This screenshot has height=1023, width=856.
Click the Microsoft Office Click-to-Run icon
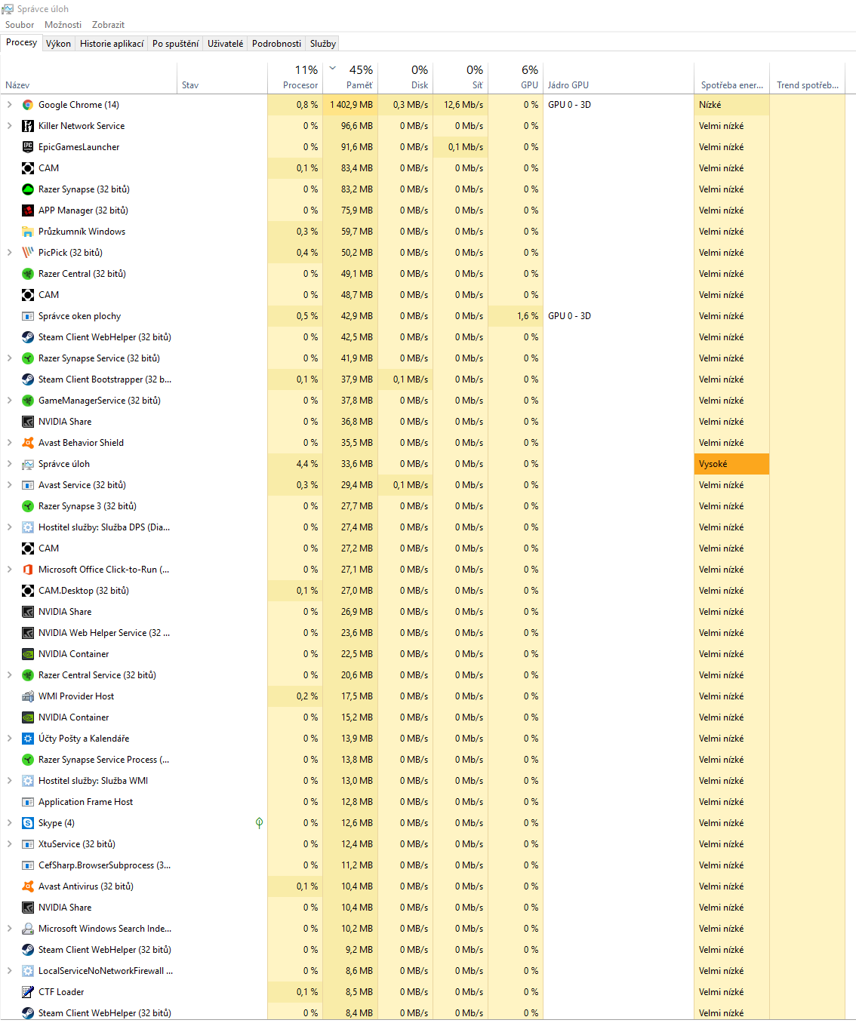click(28, 570)
